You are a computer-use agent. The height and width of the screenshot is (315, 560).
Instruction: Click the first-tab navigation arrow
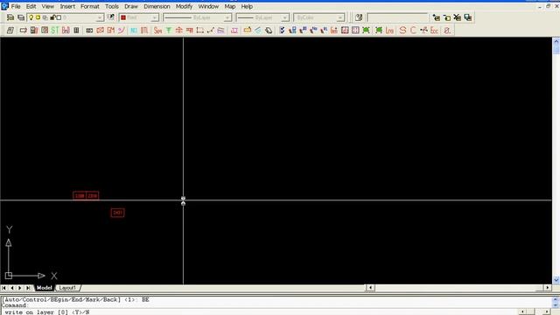coord(3,288)
